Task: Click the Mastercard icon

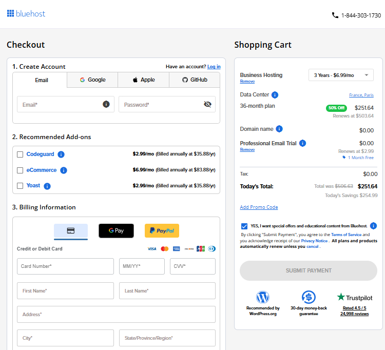Action: (x=164, y=249)
